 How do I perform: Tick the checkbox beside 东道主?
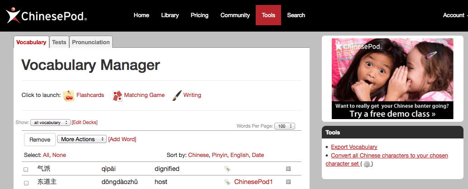pyautogui.click(x=26, y=183)
